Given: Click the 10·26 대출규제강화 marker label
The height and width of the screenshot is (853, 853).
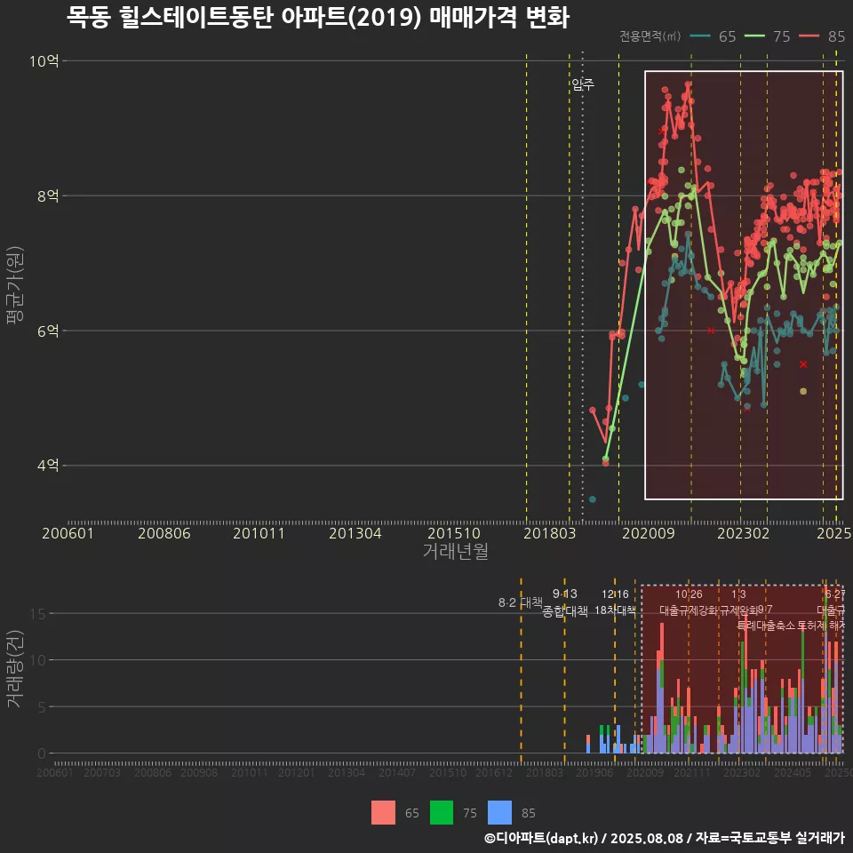Looking at the screenshot, I should 689,602.
